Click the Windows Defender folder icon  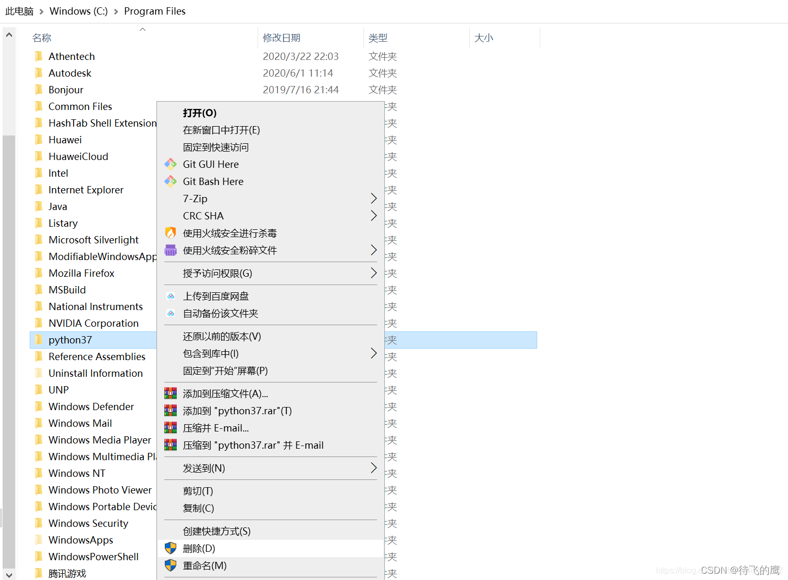tap(39, 406)
